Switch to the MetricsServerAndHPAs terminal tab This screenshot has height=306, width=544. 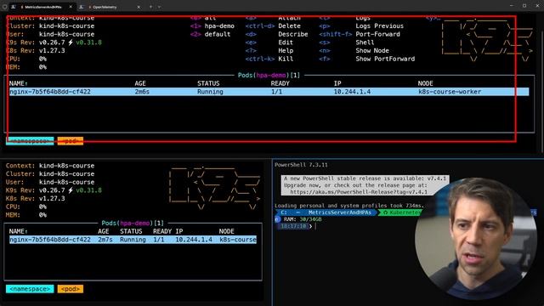coord(42,7)
